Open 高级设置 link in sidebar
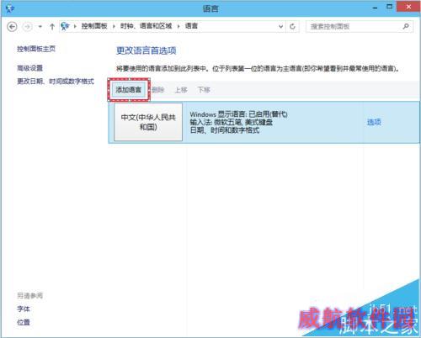The height and width of the screenshot is (338, 421). (29, 68)
